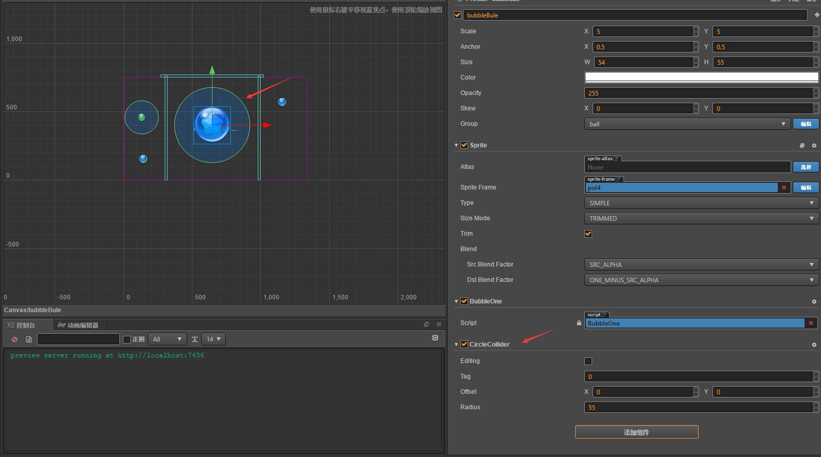Image resolution: width=821 pixels, height=457 pixels.
Task: Click the 选择 button next to Atlas
Action: pyautogui.click(x=806, y=167)
